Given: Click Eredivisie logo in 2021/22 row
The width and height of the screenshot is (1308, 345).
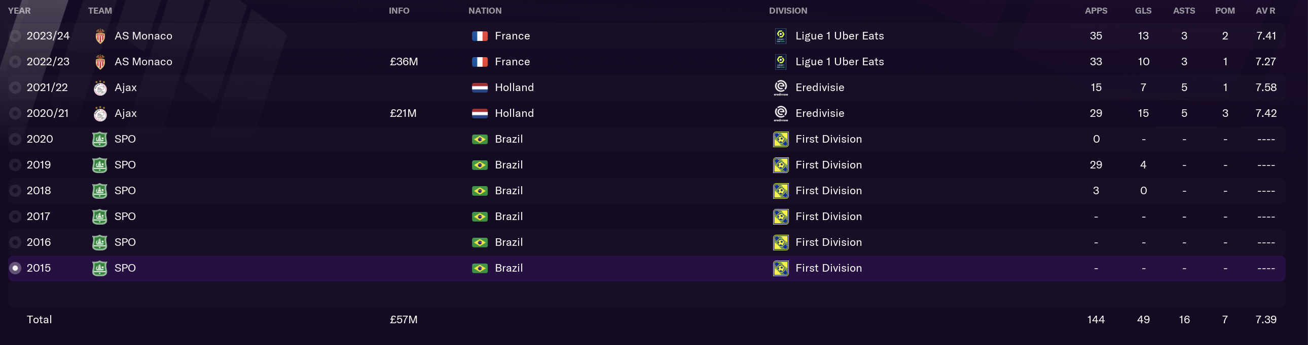Looking at the screenshot, I should [780, 88].
